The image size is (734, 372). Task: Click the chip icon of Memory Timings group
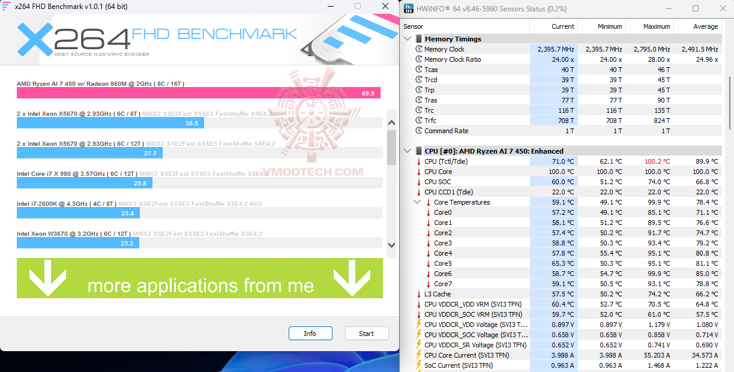coord(418,39)
